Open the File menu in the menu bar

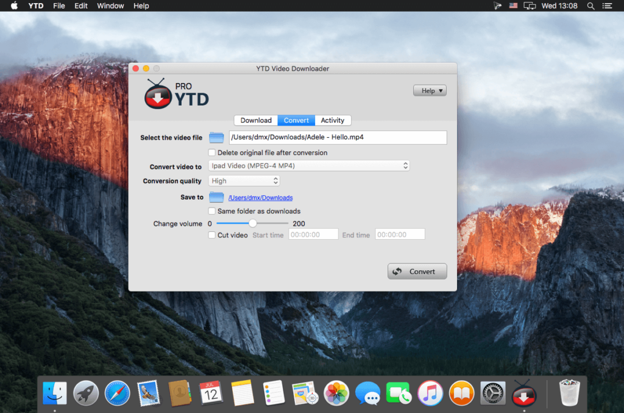(x=58, y=5)
